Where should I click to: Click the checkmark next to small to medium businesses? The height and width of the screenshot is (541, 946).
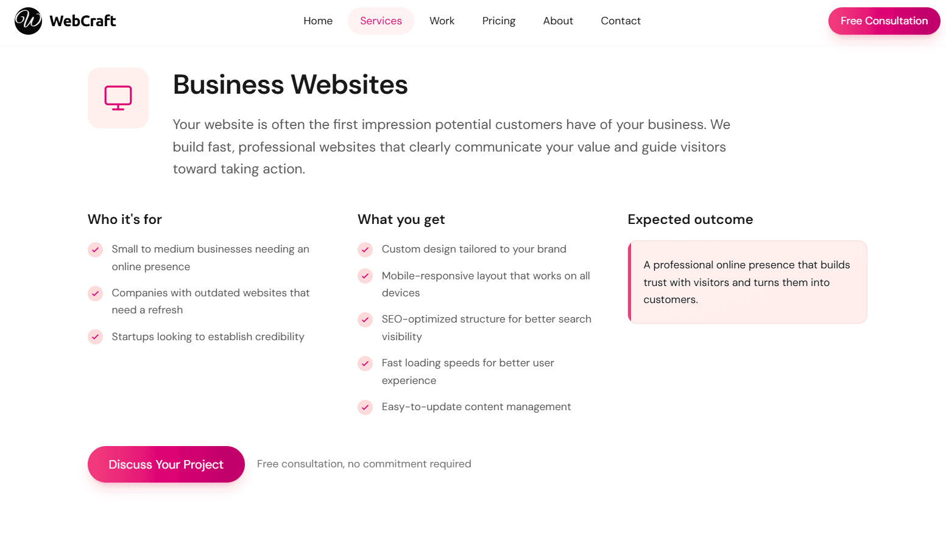[95, 250]
